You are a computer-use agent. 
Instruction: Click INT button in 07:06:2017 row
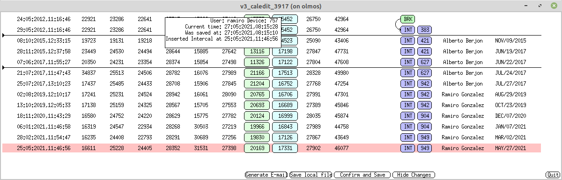tap(407, 62)
